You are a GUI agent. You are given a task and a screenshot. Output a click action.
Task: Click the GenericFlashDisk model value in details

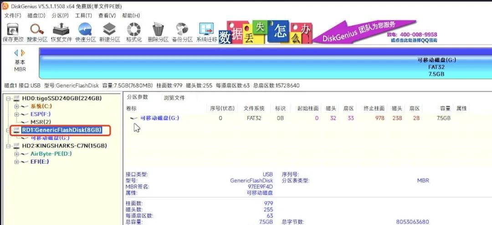(x=251, y=180)
